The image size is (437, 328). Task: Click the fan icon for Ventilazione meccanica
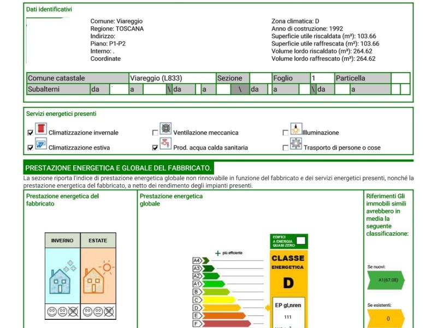tap(166, 130)
